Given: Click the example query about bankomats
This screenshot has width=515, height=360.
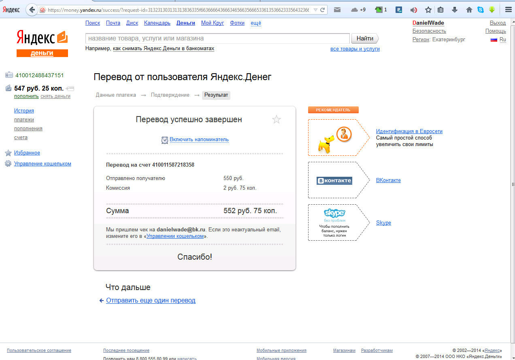Looking at the screenshot, I should click(164, 49).
